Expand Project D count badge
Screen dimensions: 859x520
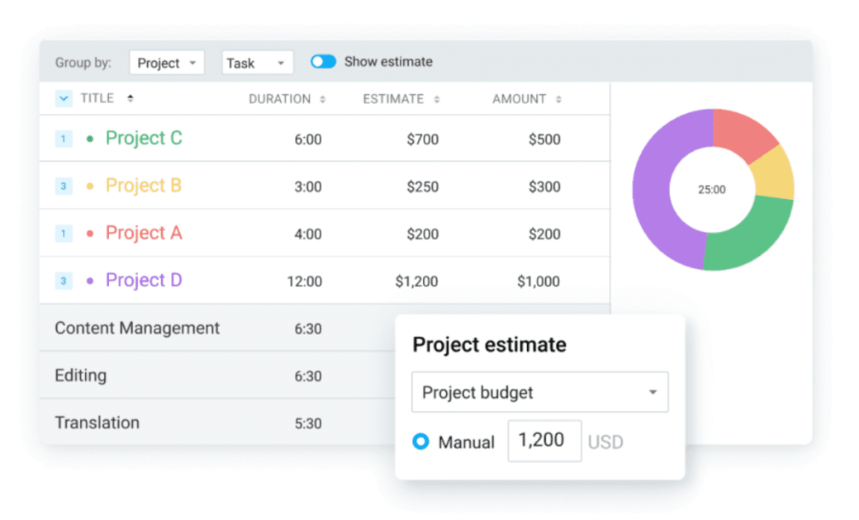click(x=64, y=281)
